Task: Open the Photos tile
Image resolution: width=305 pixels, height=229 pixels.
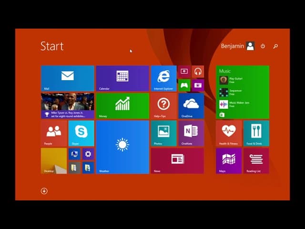Action: (x=164, y=134)
